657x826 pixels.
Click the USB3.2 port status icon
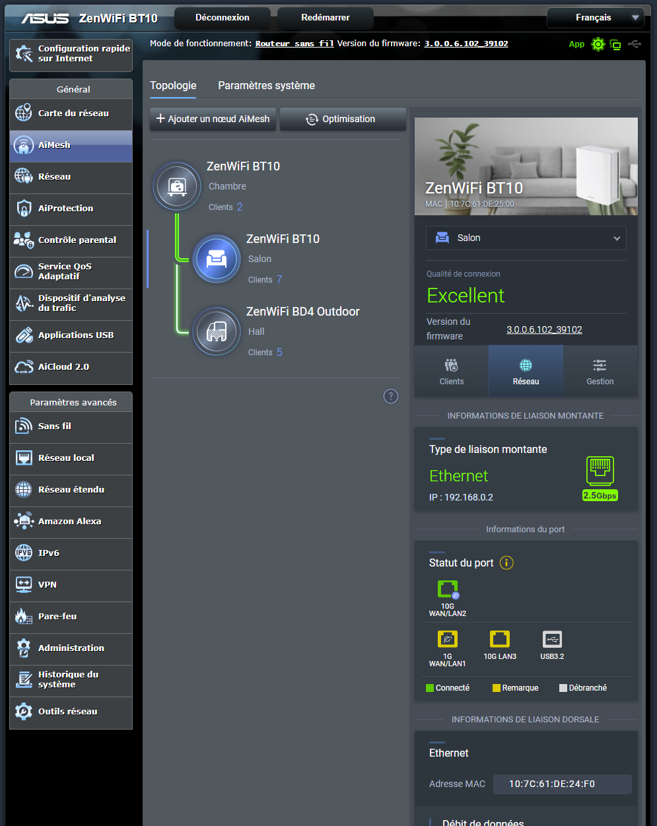[552, 638]
